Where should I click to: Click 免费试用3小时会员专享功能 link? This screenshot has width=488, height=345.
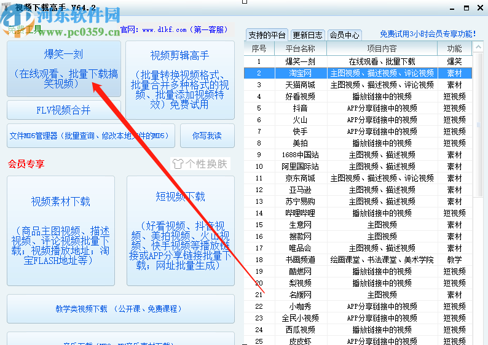[428, 34]
